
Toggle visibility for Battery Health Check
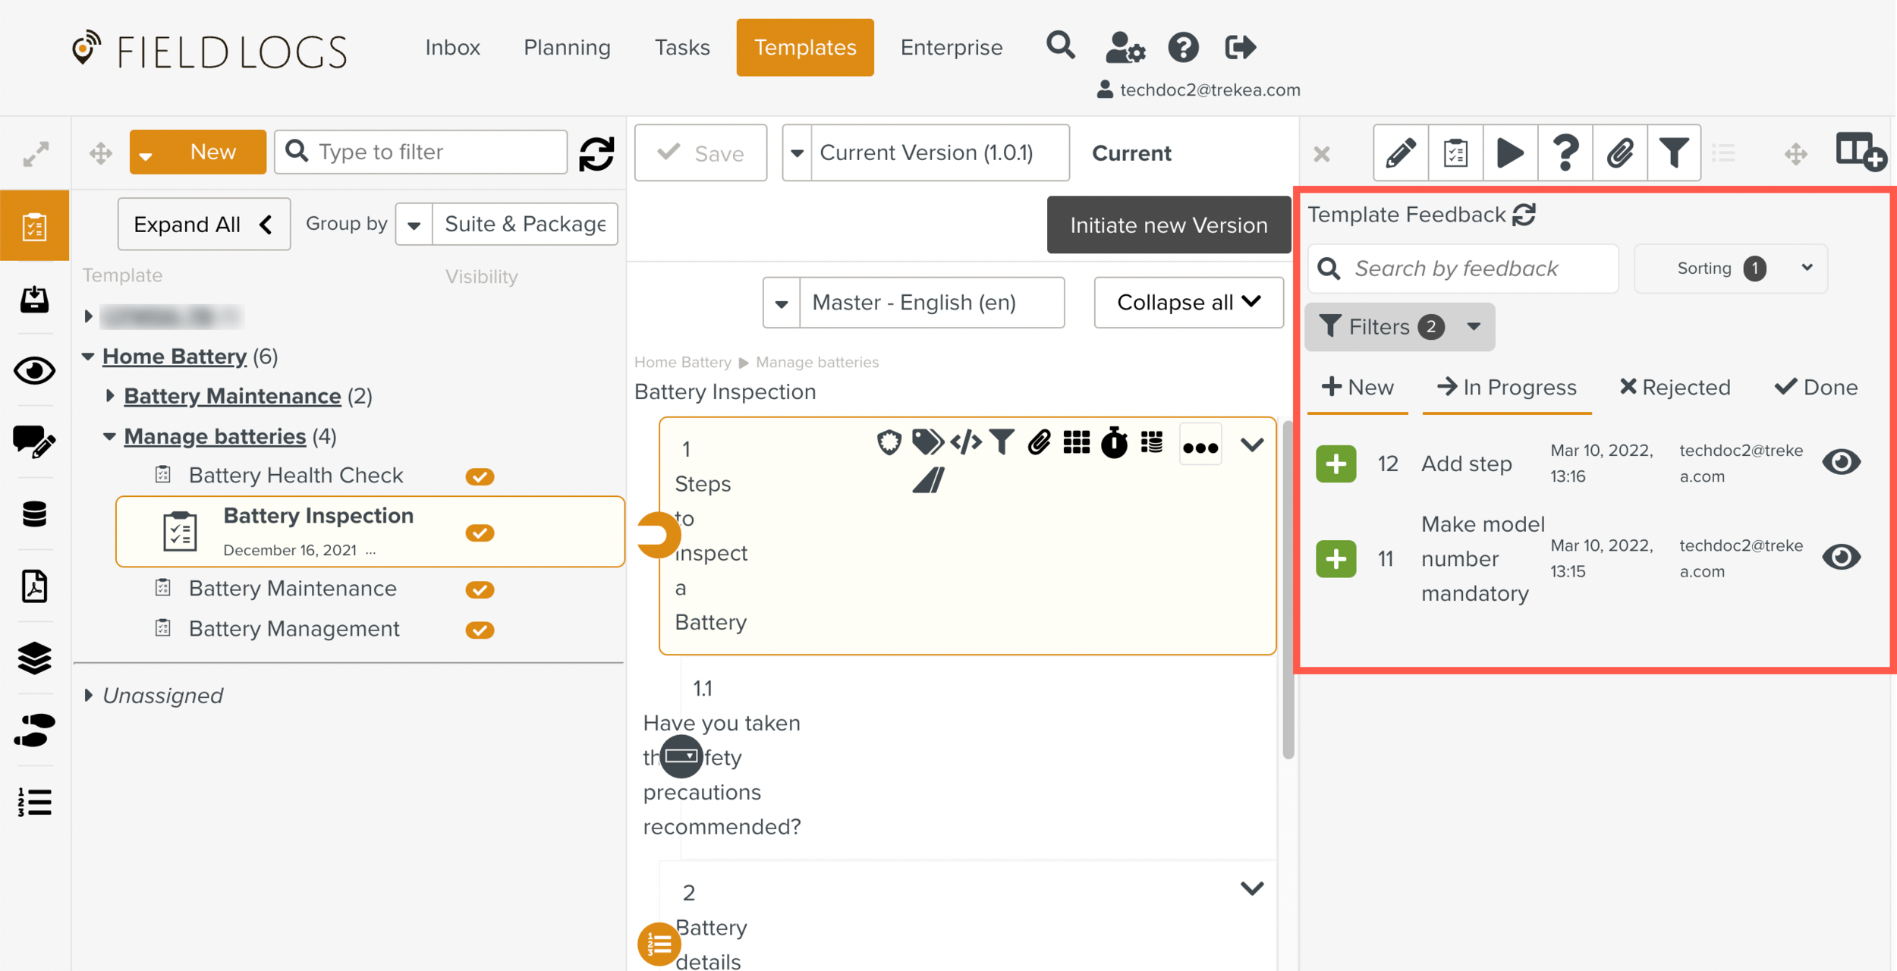coord(480,476)
